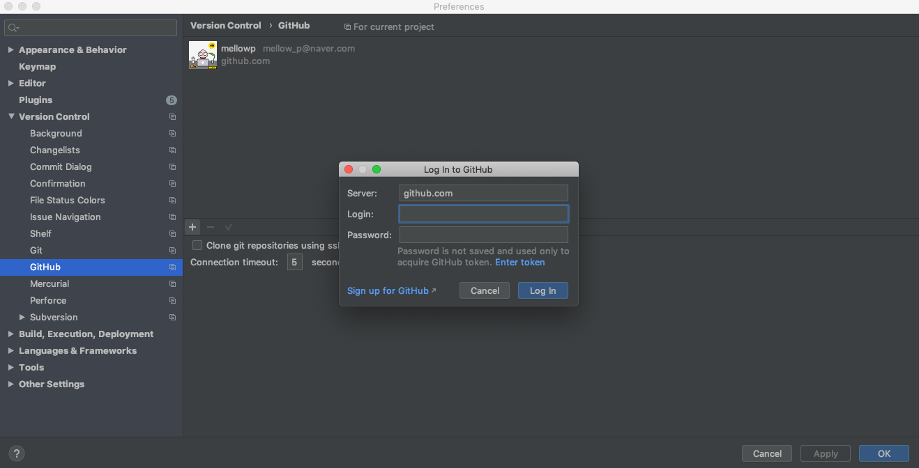Click Log In button in dialog
919x468 pixels.
543,290
